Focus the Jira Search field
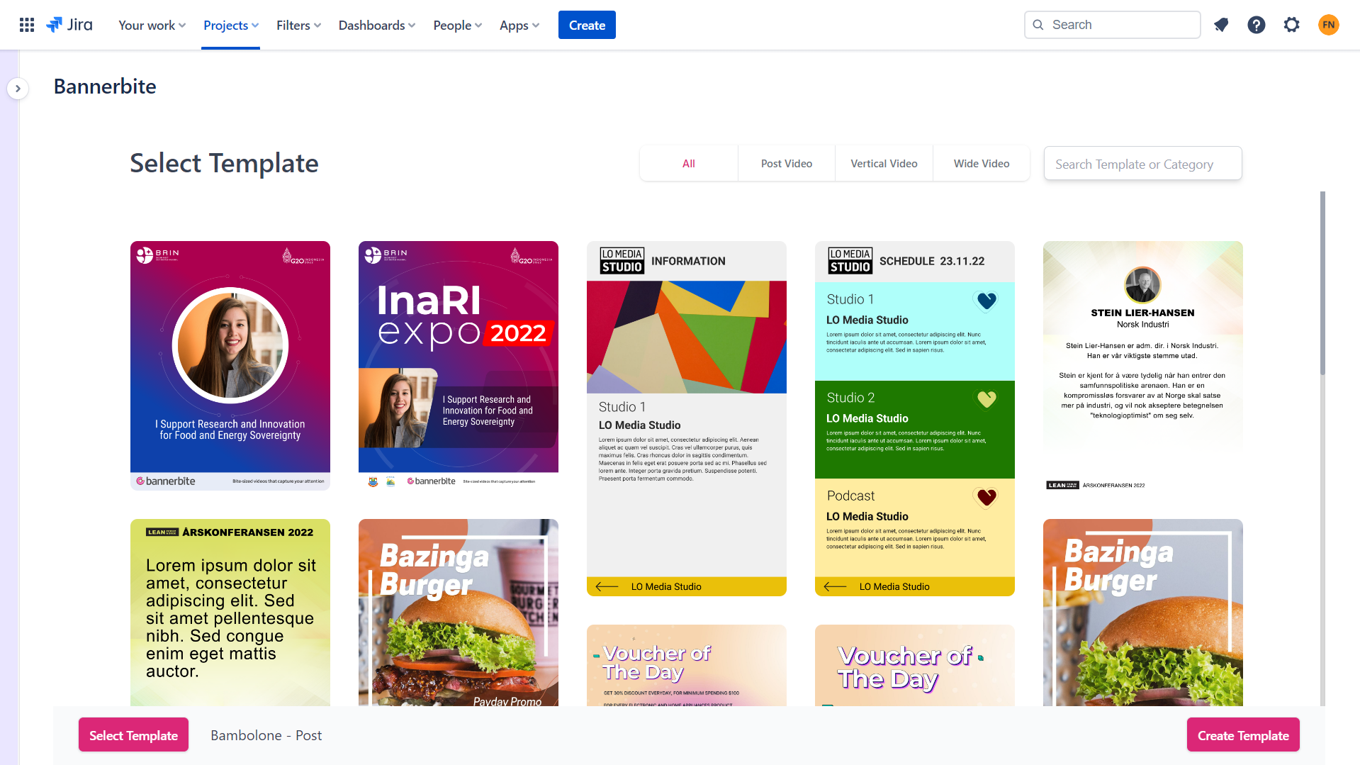The height and width of the screenshot is (765, 1360). coord(1112,25)
